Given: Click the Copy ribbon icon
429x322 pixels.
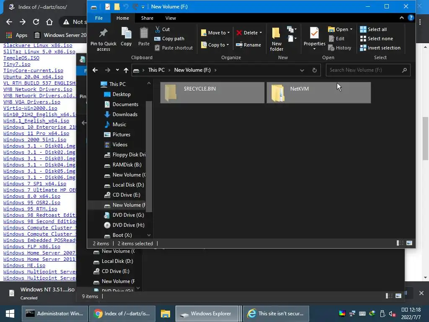Looking at the screenshot, I should pyautogui.click(x=126, y=37).
